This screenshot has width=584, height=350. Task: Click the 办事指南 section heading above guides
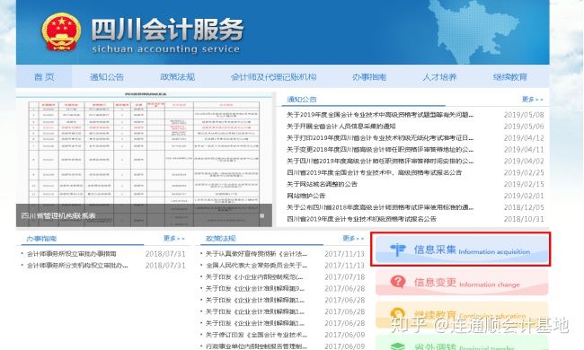[41, 239]
